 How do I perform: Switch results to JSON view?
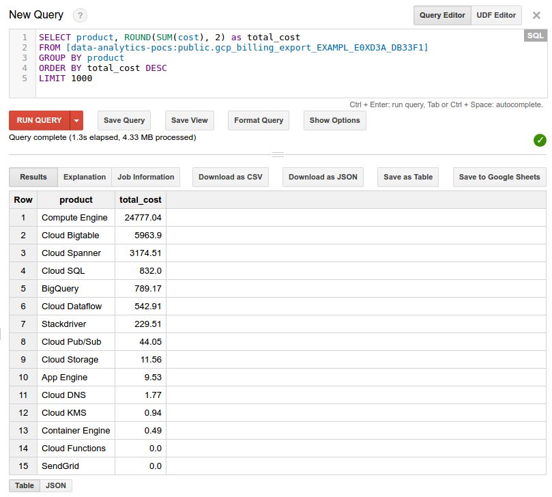click(x=56, y=485)
